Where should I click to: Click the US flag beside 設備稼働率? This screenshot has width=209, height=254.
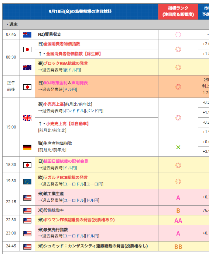pyautogui.click(x=27, y=211)
